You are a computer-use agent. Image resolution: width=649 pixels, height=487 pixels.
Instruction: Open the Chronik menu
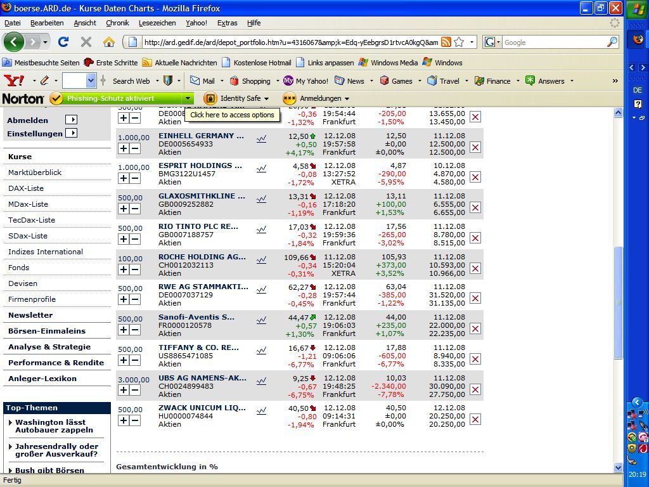pyautogui.click(x=117, y=23)
